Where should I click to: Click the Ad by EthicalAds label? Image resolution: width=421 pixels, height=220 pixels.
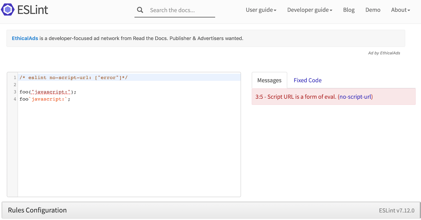(384, 53)
